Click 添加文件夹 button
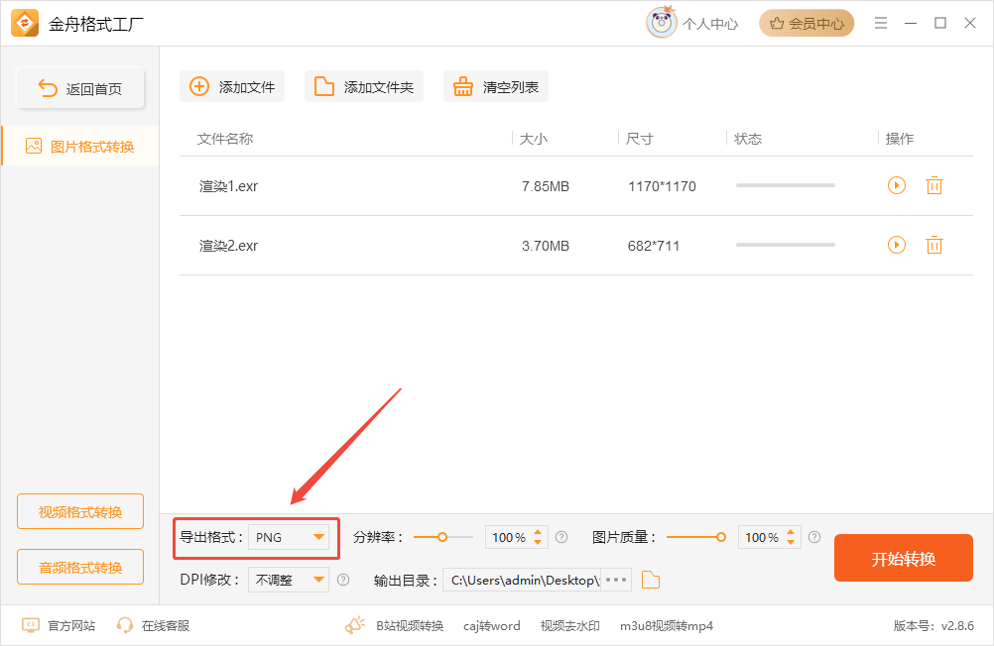The width and height of the screenshot is (994, 646). coord(364,87)
